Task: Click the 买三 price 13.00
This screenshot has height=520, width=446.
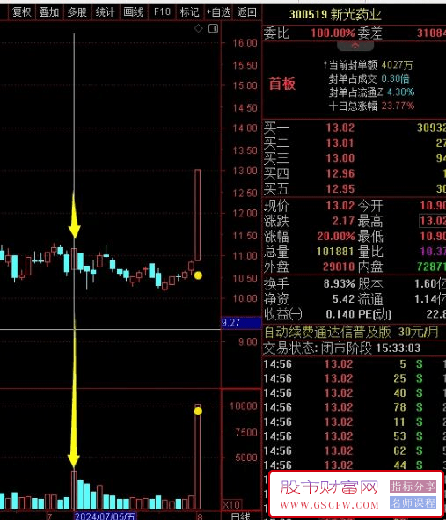Action: click(340, 158)
